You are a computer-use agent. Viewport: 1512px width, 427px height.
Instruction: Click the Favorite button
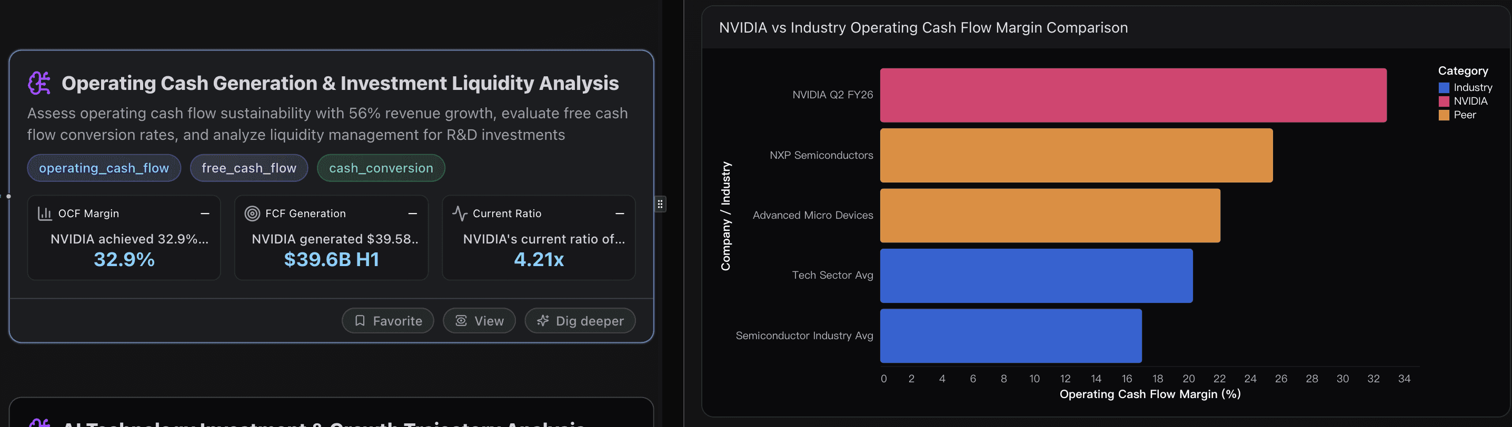click(388, 321)
